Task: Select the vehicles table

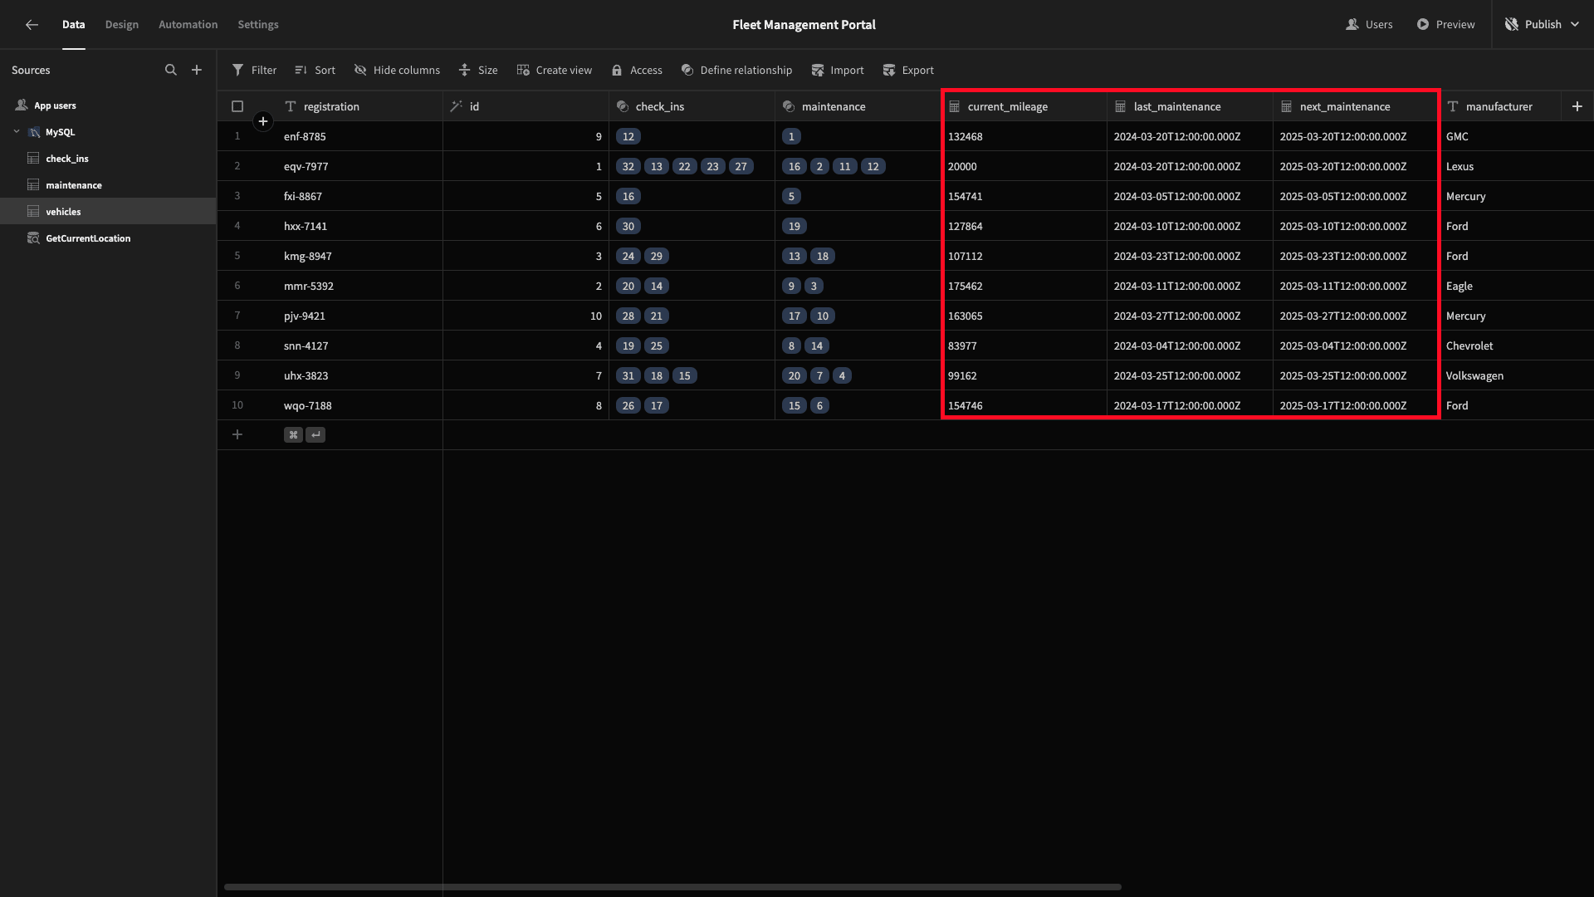Action: click(x=108, y=212)
